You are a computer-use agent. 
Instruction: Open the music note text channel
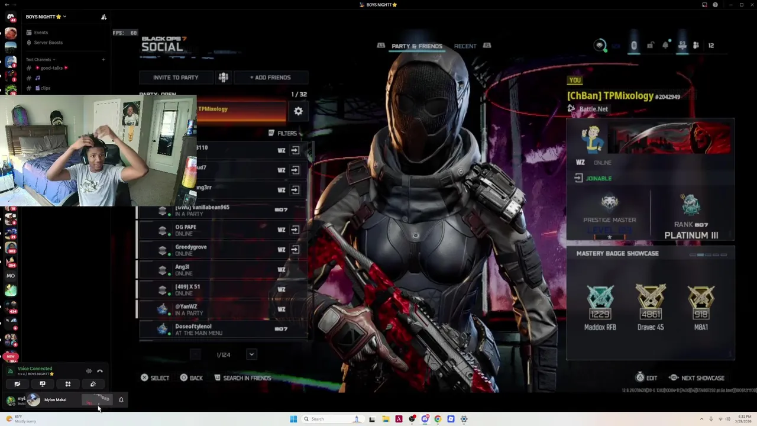(37, 78)
